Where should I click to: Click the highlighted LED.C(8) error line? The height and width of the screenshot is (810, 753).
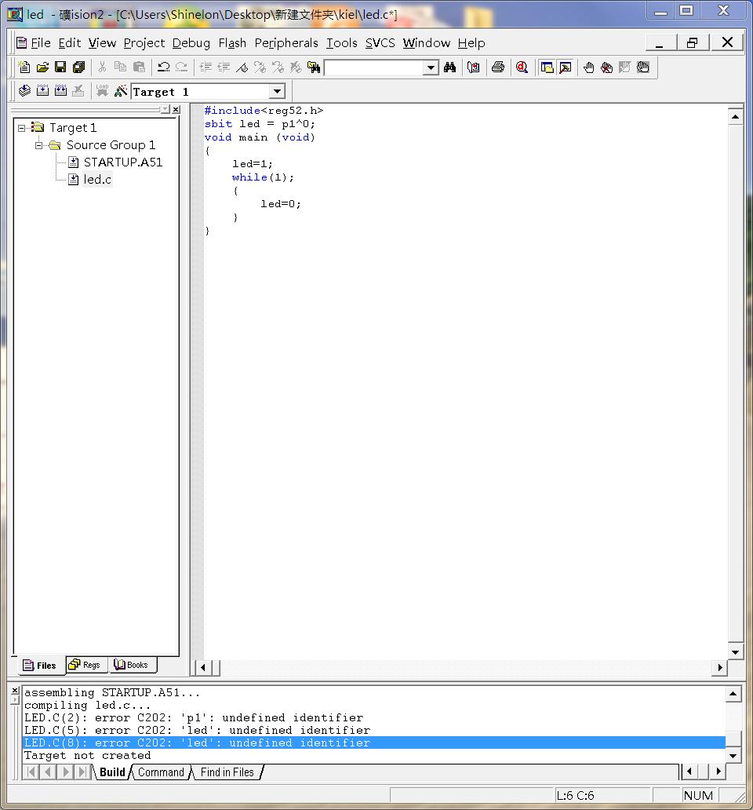(x=374, y=742)
